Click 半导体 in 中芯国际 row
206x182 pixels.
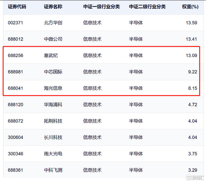coord(136,72)
